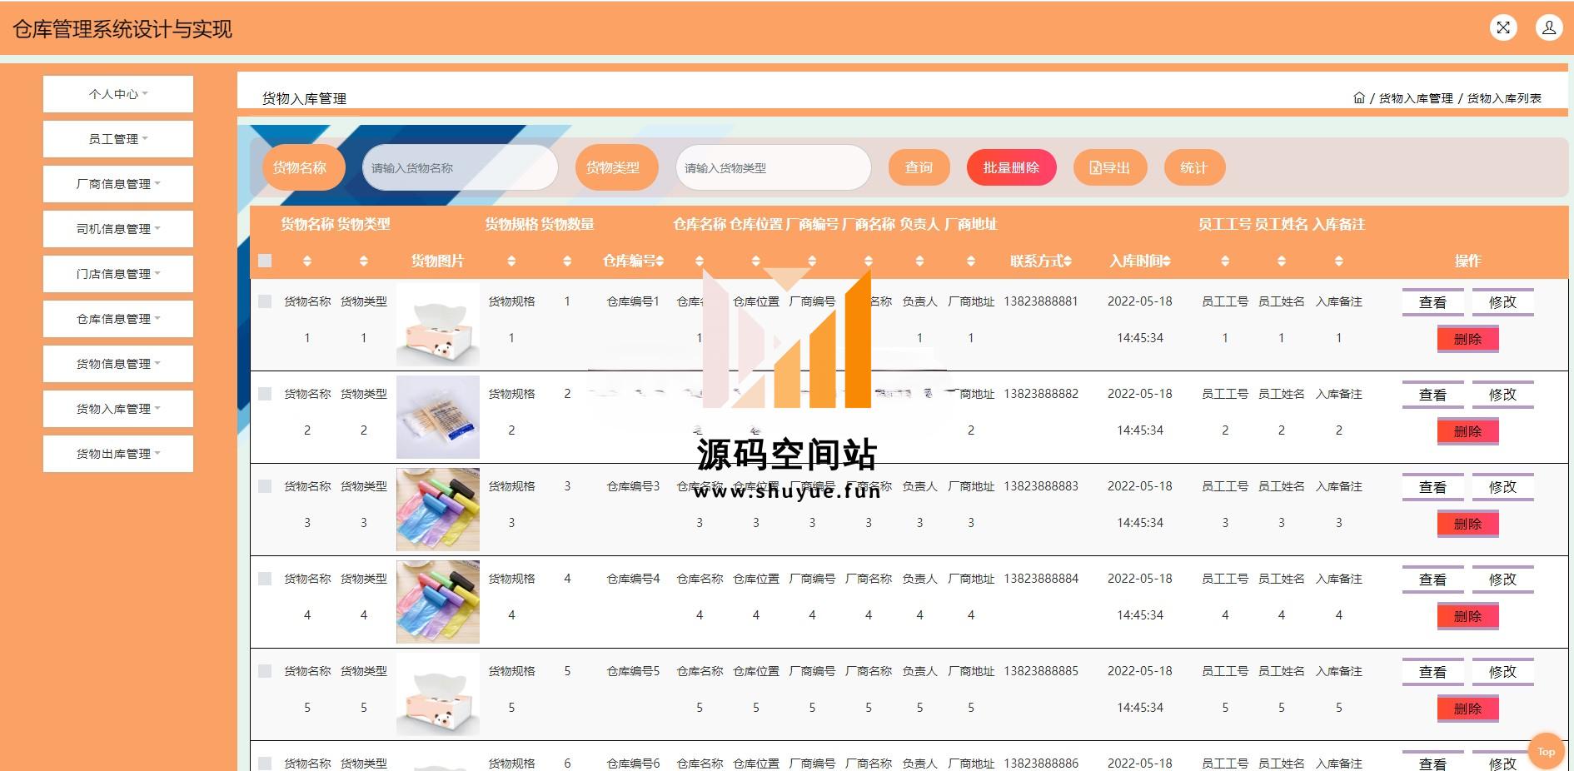Image resolution: width=1574 pixels, height=771 pixels.
Task: Sort by 货物类型 column arrows
Action: pos(364,261)
